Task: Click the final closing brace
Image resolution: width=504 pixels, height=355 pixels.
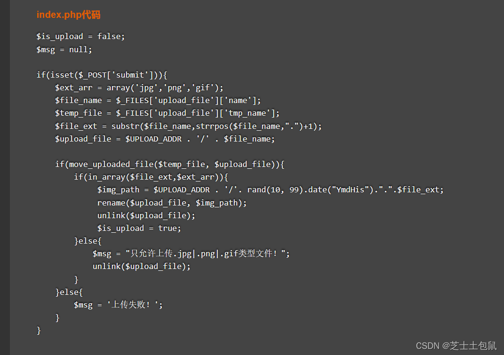Action: click(39, 331)
